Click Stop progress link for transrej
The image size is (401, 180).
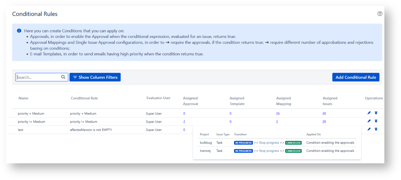[269, 151]
